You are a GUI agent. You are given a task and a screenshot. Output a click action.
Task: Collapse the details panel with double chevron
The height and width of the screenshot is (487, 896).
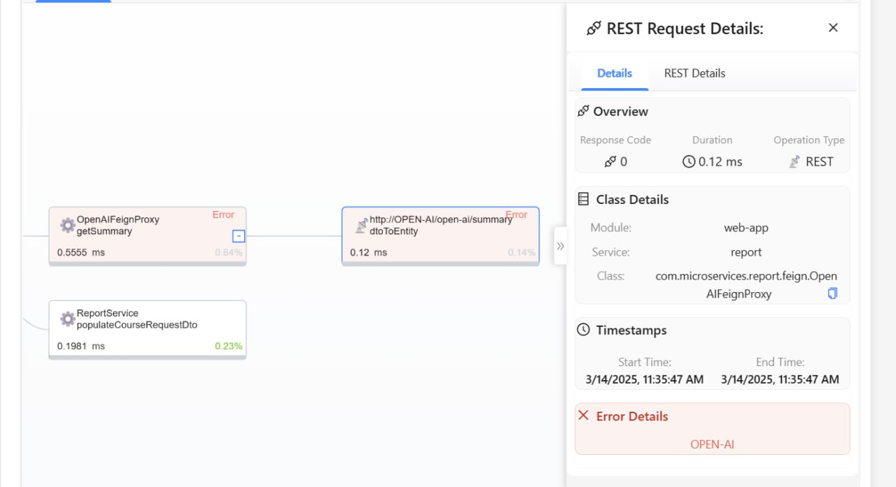click(560, 246)
